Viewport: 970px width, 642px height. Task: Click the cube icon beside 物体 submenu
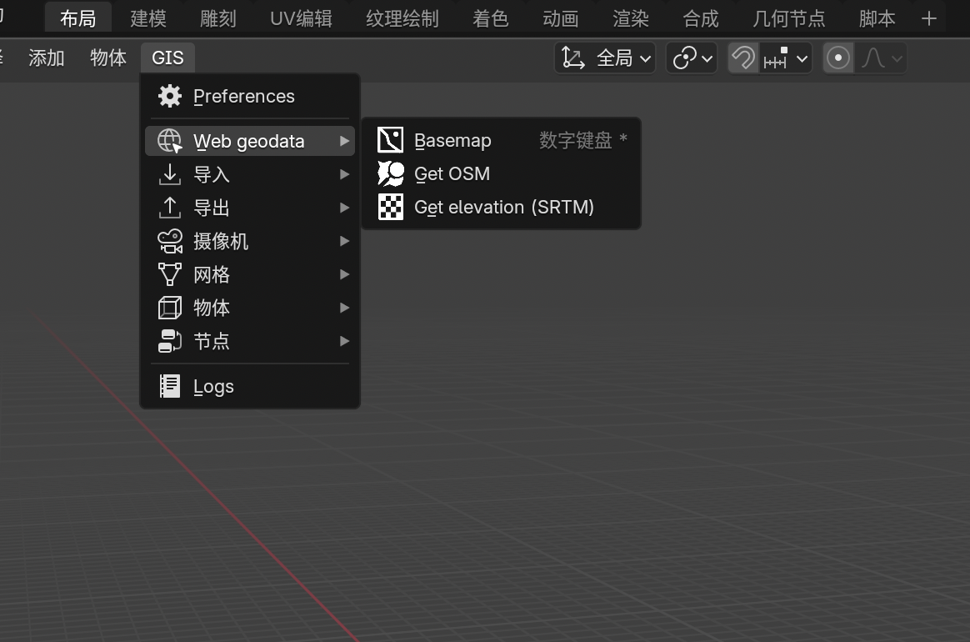click(170, 308)
